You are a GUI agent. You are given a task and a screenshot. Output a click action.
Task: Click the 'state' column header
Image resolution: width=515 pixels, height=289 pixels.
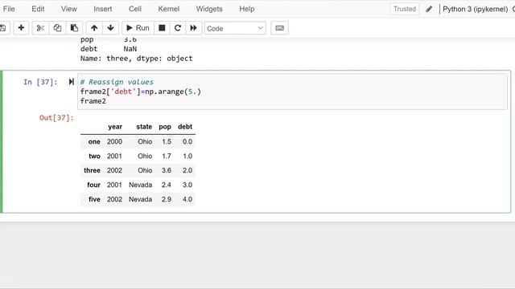pyautogui.click(x=144, y=127)
